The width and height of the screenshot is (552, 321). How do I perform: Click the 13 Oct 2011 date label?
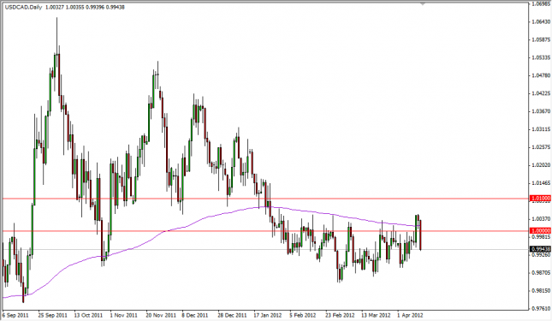(88, 315)
